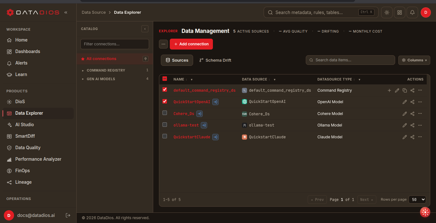Open QuickStartOpenAI login arrow icon

click(x=215, y=102)
